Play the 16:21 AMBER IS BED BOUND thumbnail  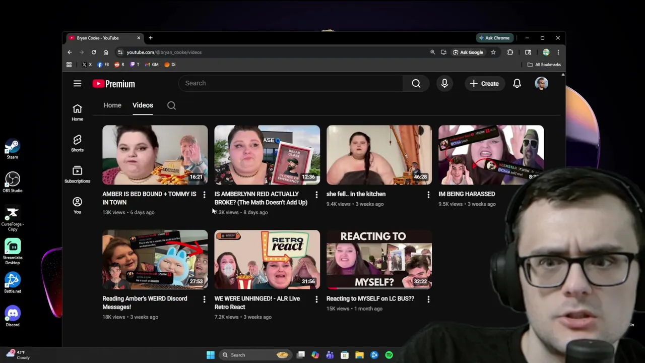155,155
